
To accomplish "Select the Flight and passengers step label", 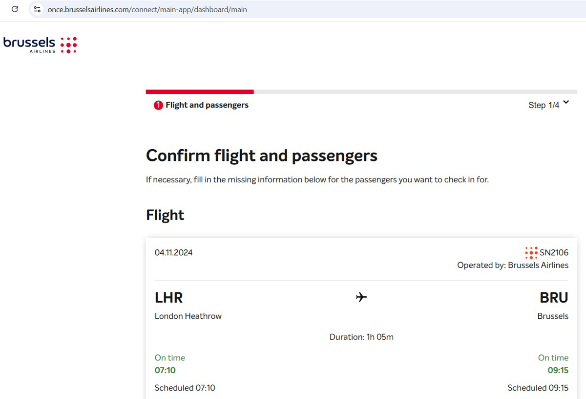I will point(207,105).
